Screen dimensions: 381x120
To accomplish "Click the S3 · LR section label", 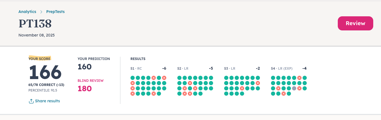I will 229,69.
